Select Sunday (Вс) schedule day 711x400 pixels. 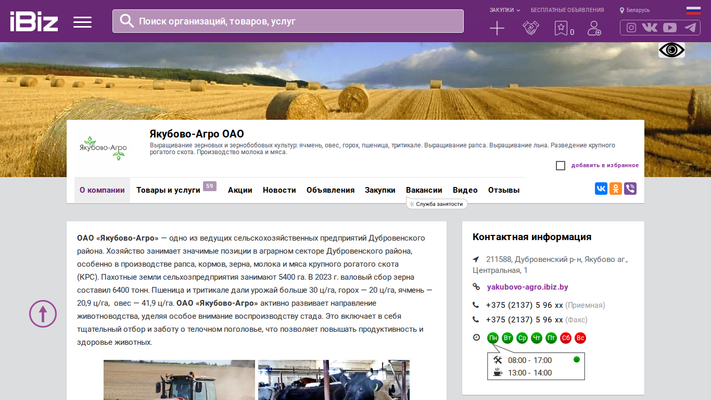(x=580, y=338)
